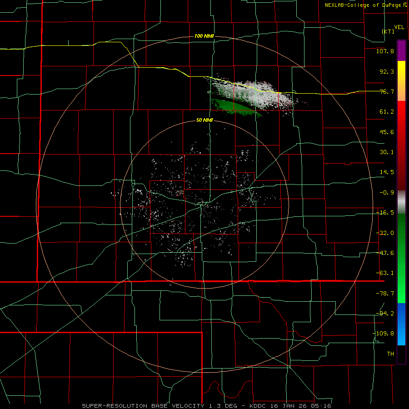
Task: Click the purple segment of velocity color bar
Action: coord(401,50)
